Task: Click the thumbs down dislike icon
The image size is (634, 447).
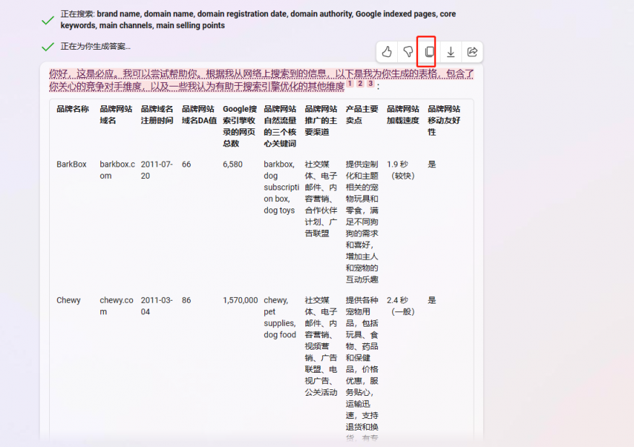Action: click(x=408, y=52)
